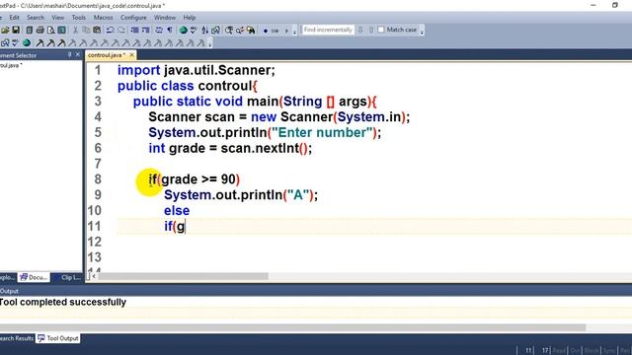Click line number 12 in the gutter
632x355 pixels.
point(95,242)
